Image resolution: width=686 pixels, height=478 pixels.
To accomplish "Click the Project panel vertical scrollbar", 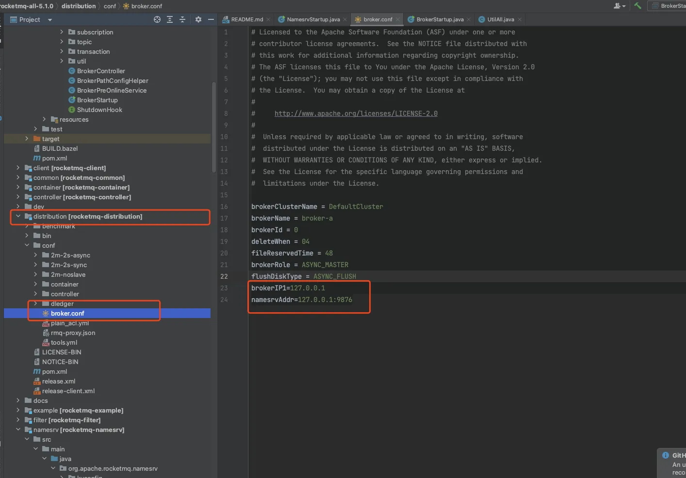I will [x=214, y=127].
